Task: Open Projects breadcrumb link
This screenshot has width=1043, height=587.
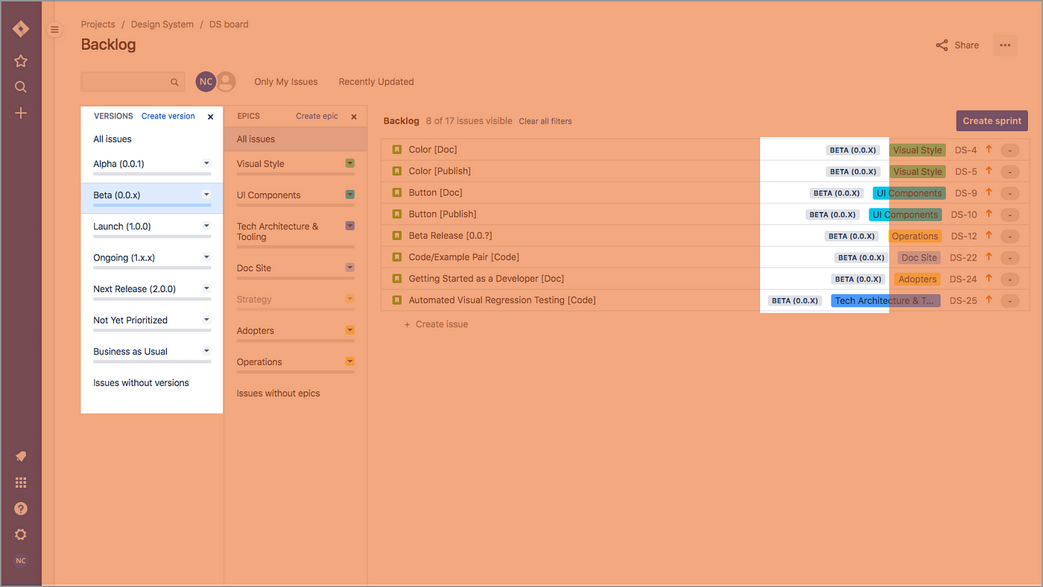Action: pyautogui.click(x=98, y=25)
